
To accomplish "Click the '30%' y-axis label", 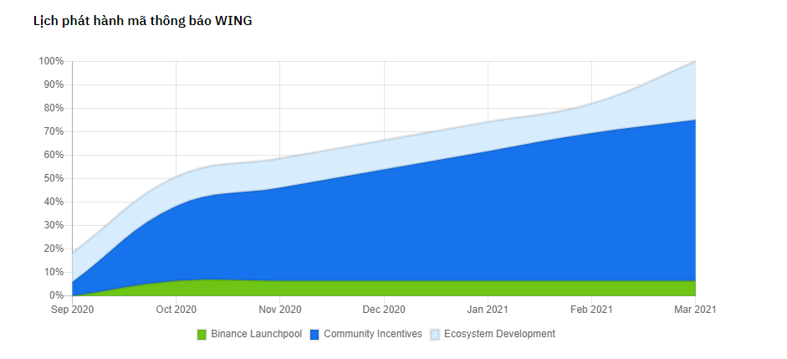I will [x=54, y=225].
